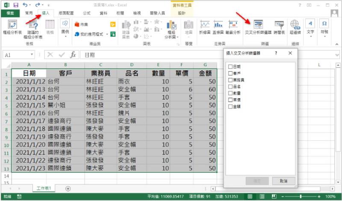Click the user account avatar icon
Image resolution: width=342 pixels, height=201 pixels.
pos(334,13)
